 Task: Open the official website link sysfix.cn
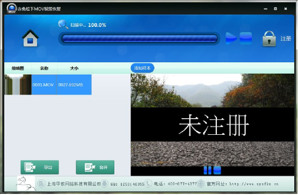click(254, 184)
